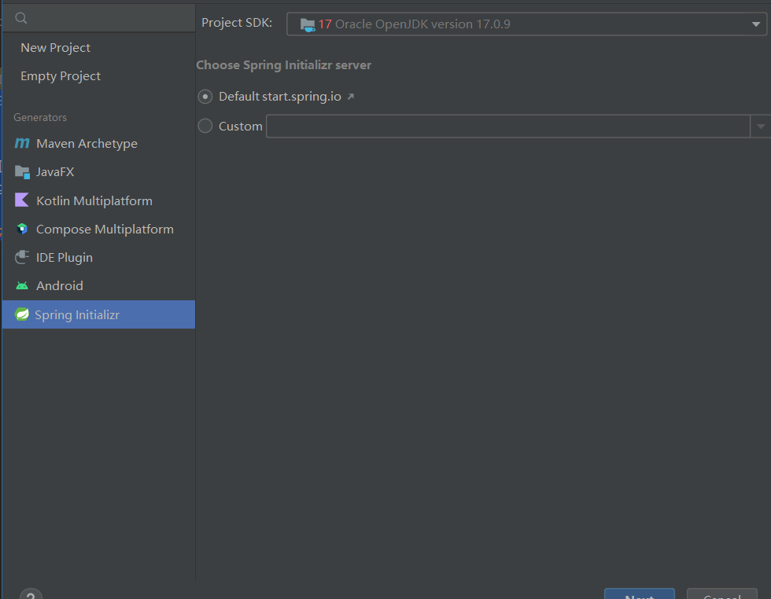Click the IDE Plugin plug icon

pyautogui.click(x=22, y=257)
